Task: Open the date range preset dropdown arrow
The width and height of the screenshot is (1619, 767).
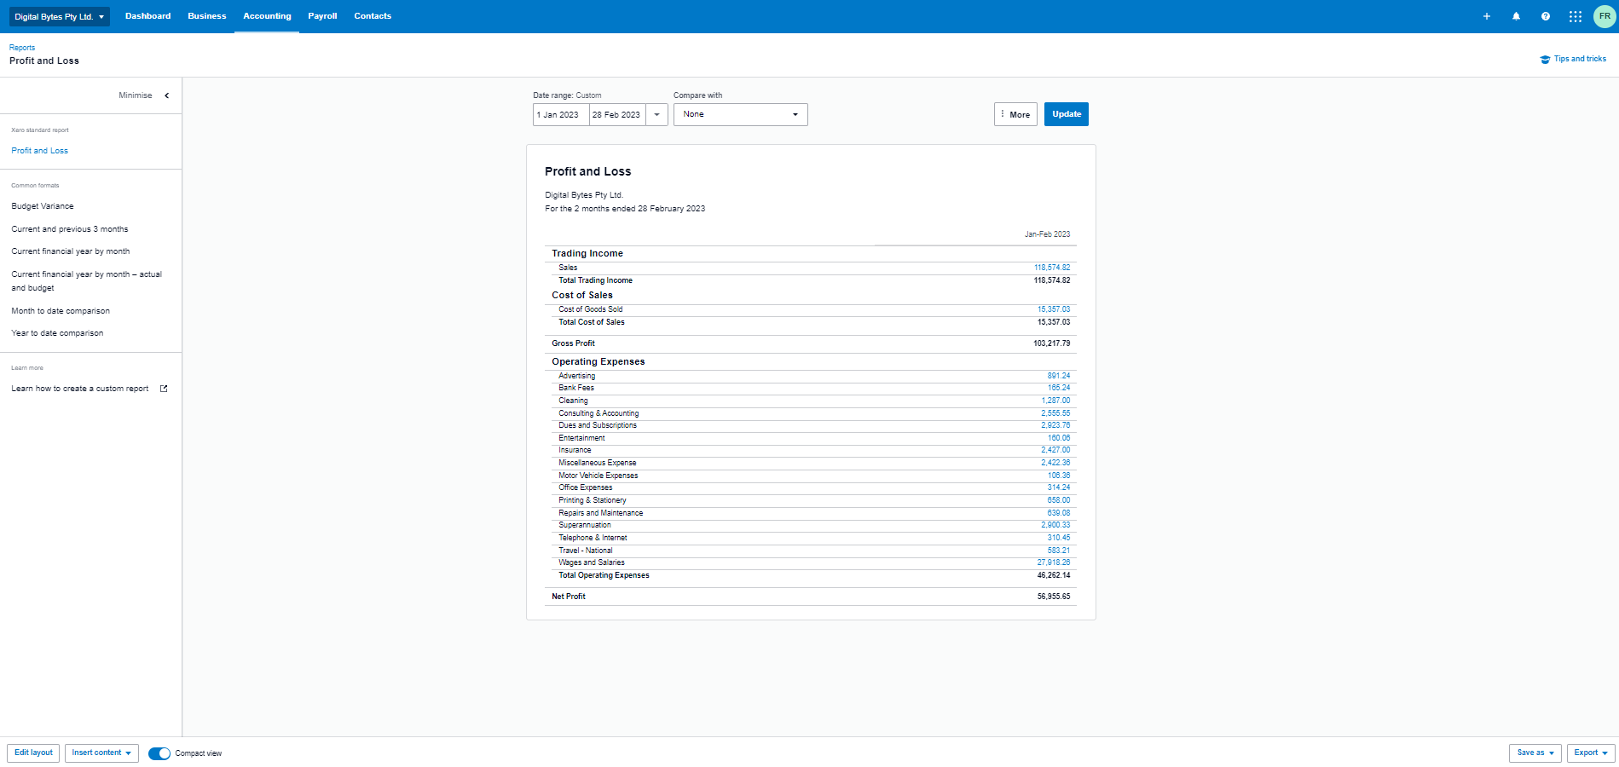Action: coord(656,114)
